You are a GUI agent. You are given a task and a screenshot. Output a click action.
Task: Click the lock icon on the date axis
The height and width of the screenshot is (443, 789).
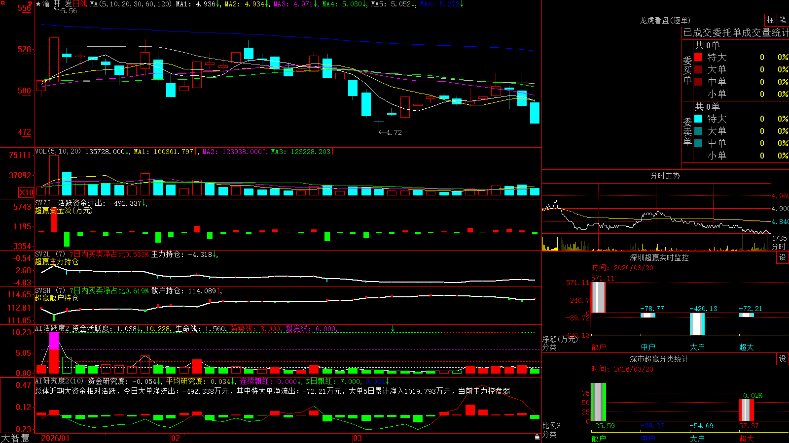537,437
